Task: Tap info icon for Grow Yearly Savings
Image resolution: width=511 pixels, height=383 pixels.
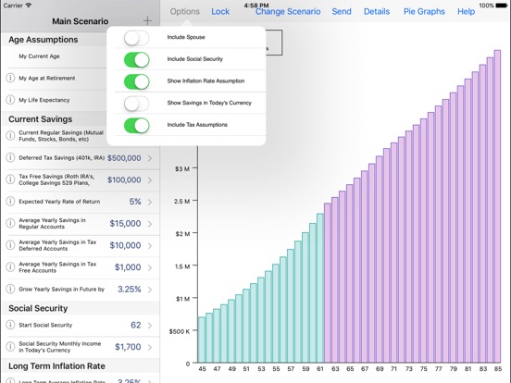Action: point(10,289)
